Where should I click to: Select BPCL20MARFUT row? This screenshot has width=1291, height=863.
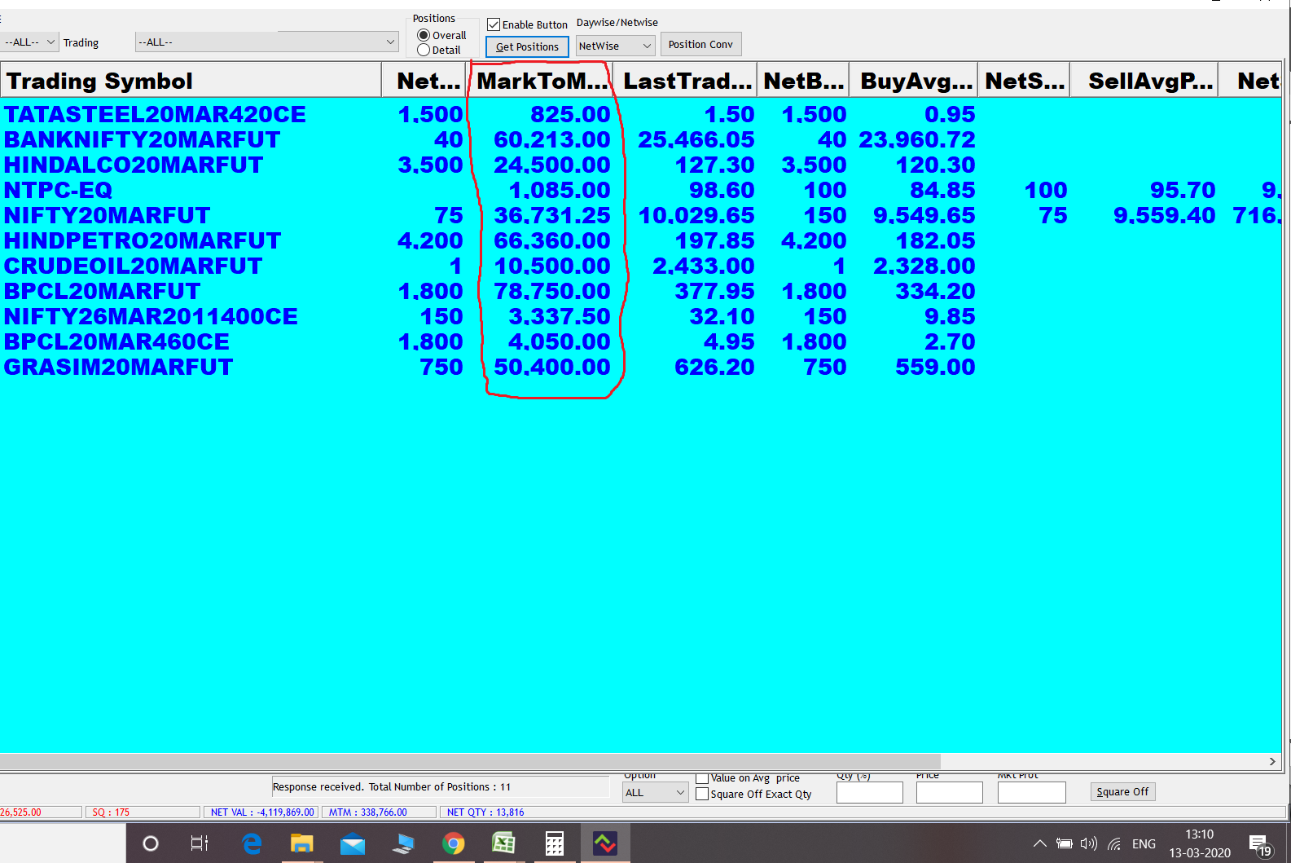point(640,291)
